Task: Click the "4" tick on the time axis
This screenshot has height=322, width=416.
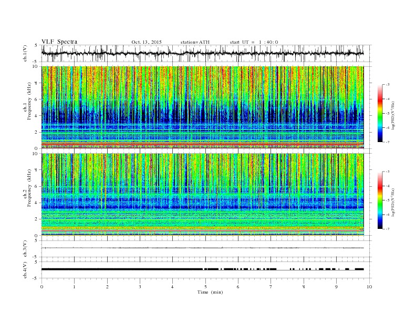Action: tap(172, 287)
